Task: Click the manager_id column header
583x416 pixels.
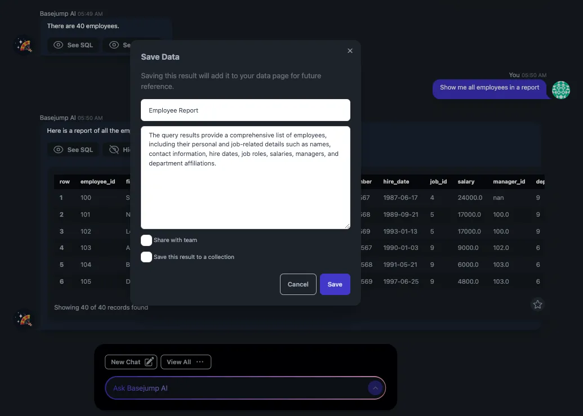Action: tap(509, 182)
